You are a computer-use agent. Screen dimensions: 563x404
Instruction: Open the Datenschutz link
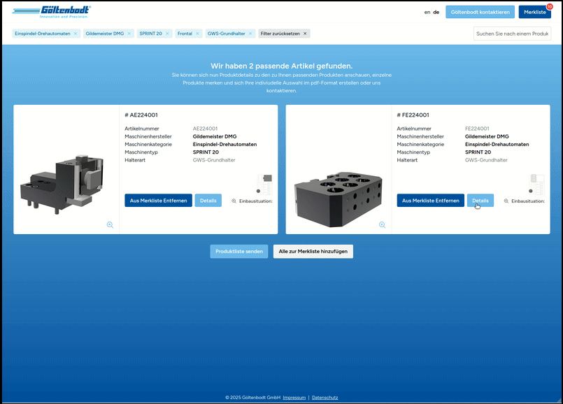(325, 398)
